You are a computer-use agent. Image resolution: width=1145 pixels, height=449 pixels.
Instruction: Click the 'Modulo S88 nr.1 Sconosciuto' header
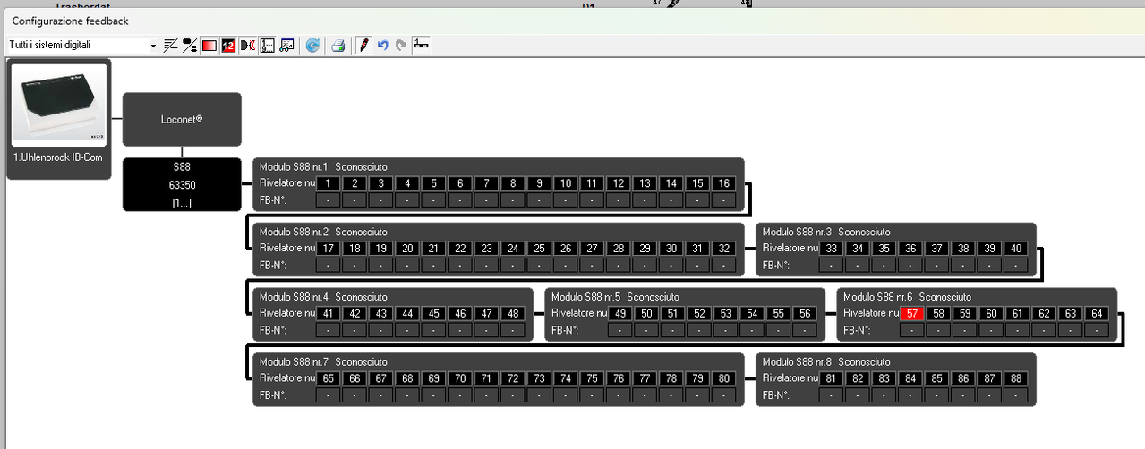(x=323, y=167)
